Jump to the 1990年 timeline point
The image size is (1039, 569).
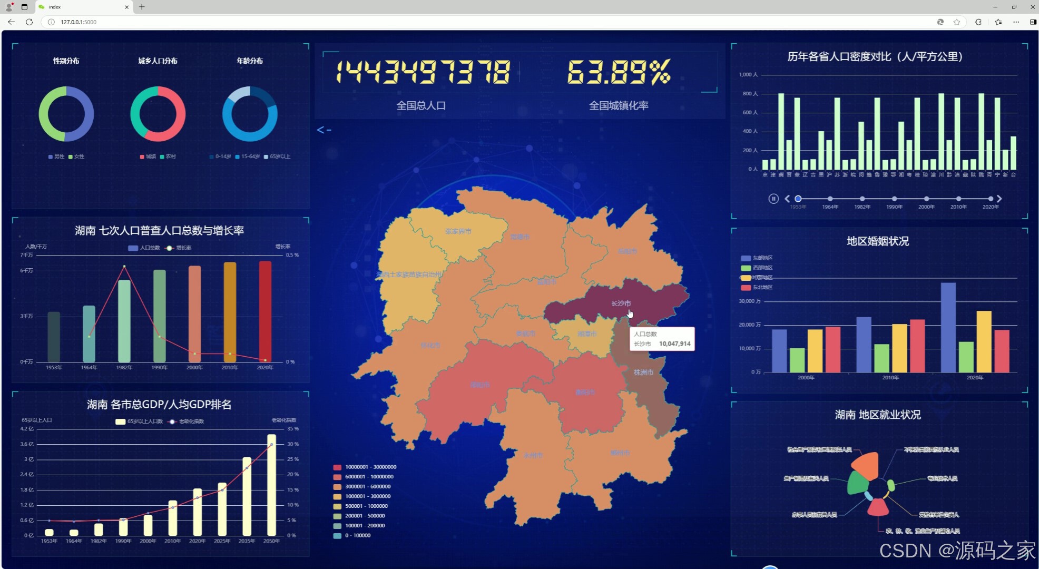click(x=894, y=199)
